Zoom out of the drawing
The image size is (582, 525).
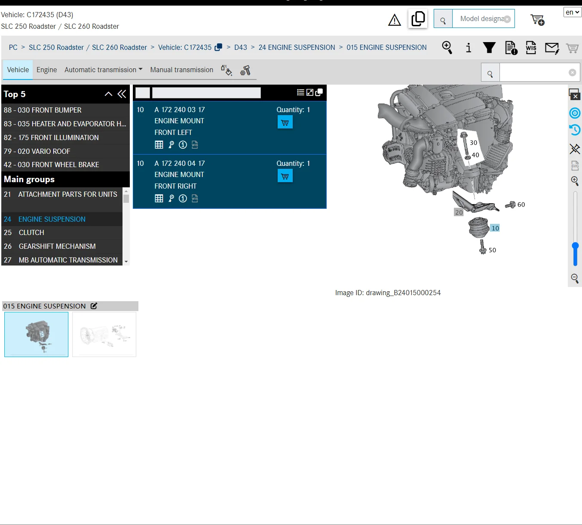click(x=575, y=278)
